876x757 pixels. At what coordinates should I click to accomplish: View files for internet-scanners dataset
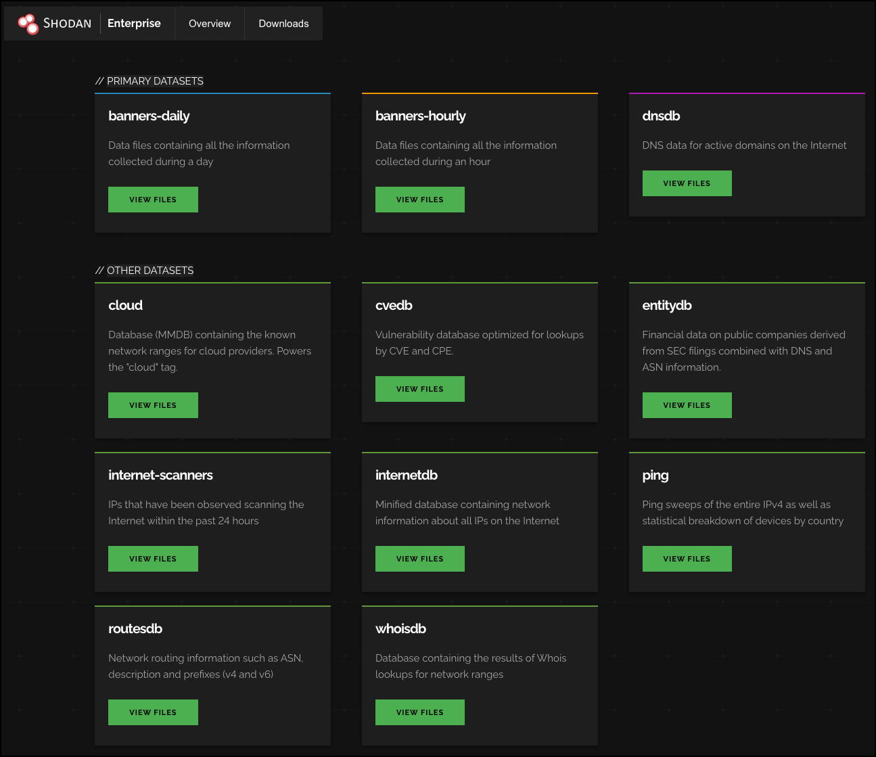(x=153, y=559)
